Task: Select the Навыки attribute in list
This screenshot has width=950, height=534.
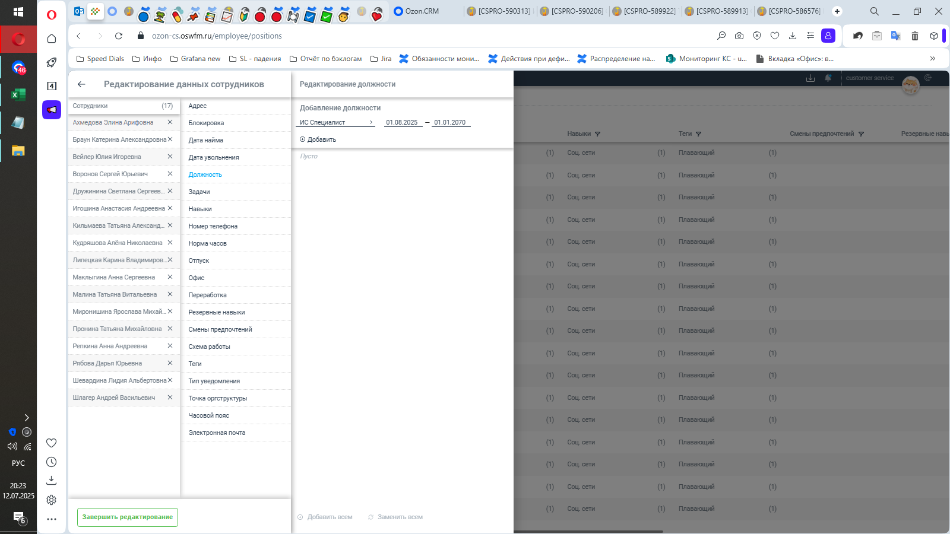Action: pos(236,209)
